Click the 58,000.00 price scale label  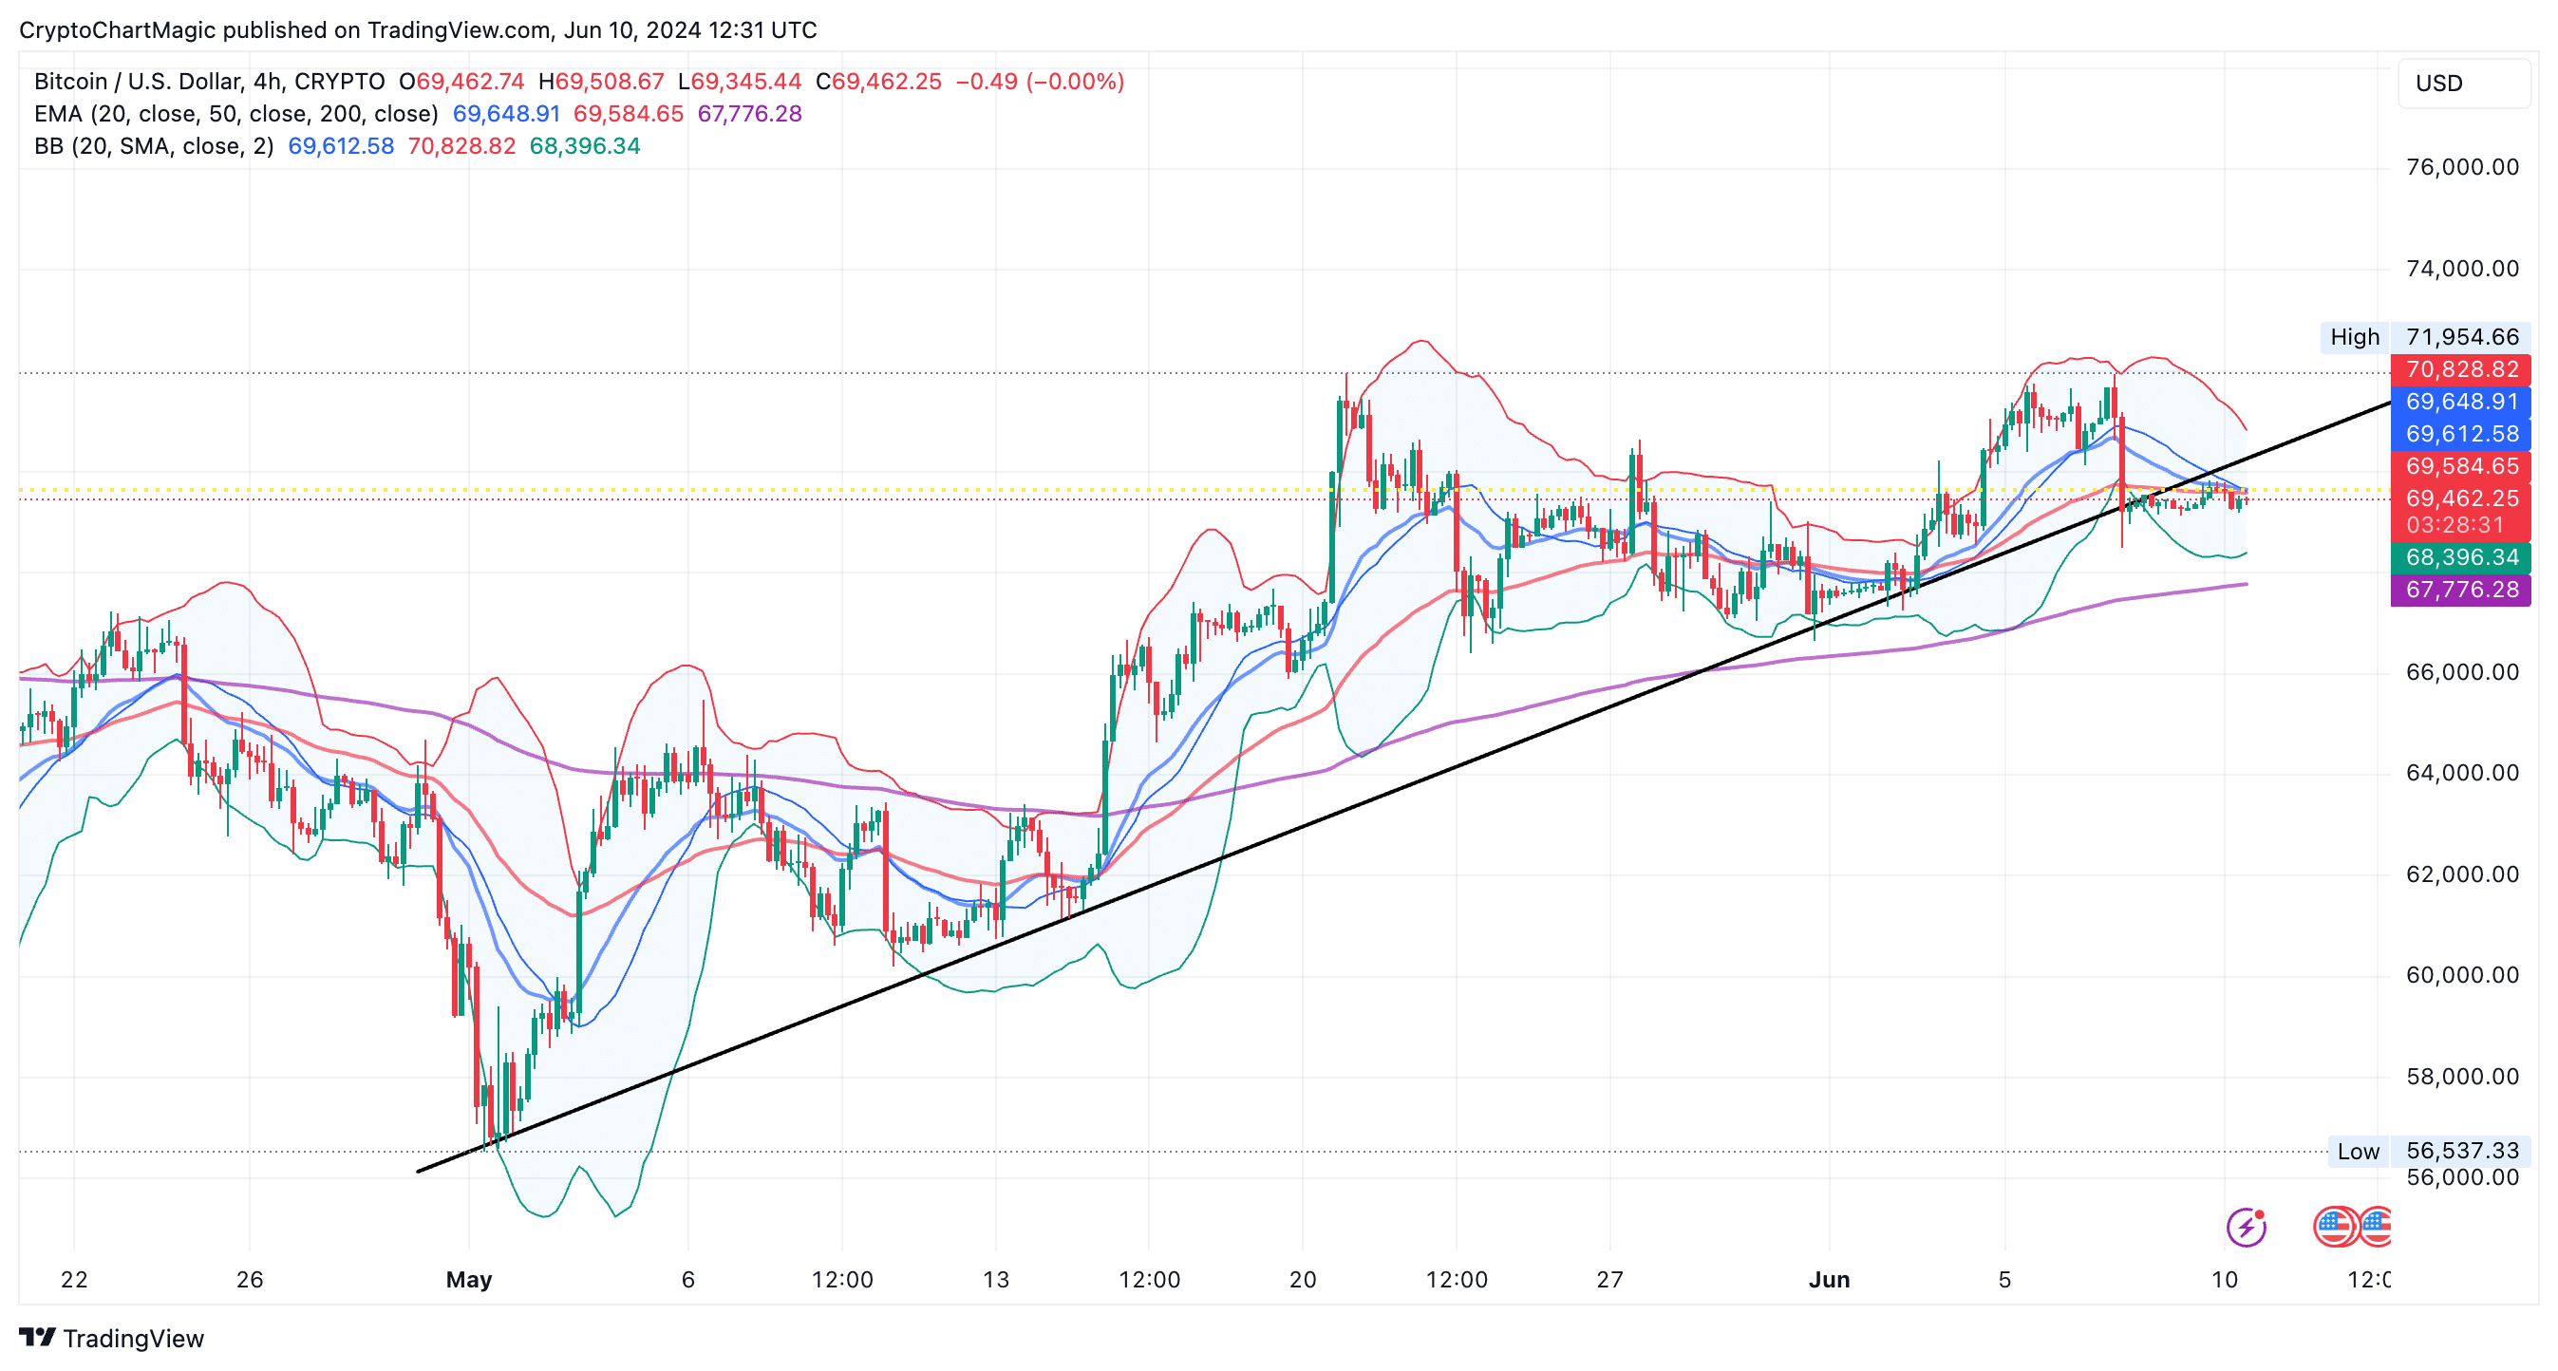point(2462,1076)
